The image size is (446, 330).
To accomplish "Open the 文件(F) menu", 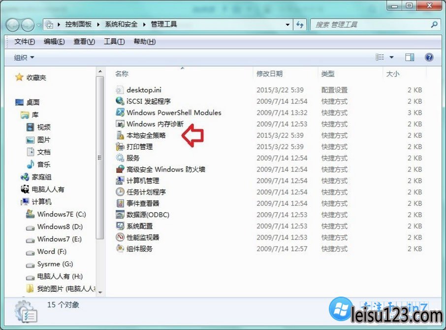I will tap(25, 42).
